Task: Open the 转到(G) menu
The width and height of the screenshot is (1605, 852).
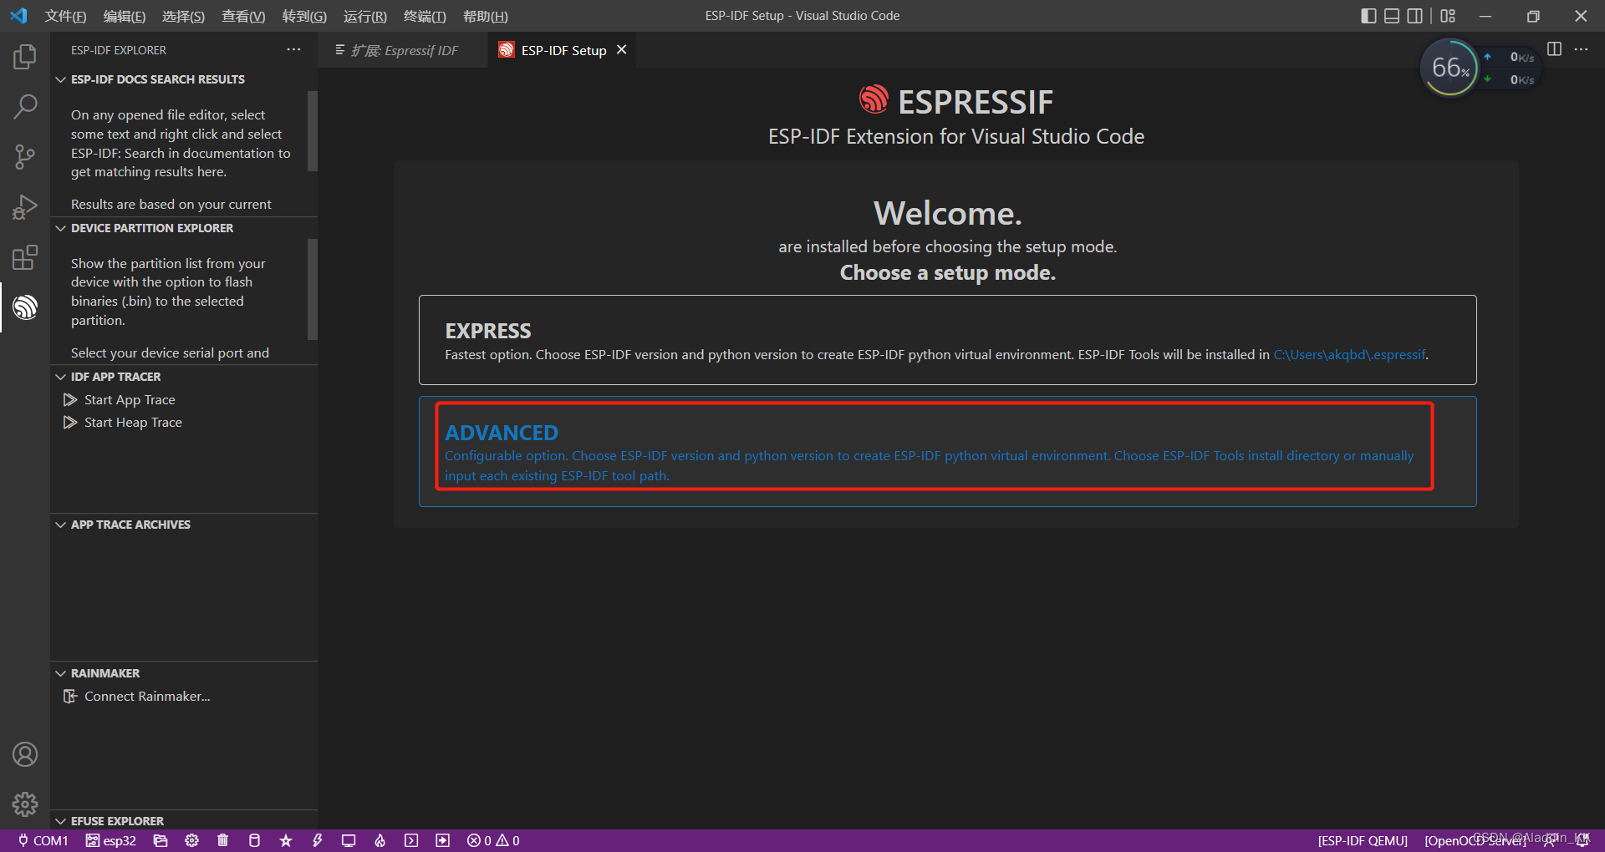Action: coord(304,16)
